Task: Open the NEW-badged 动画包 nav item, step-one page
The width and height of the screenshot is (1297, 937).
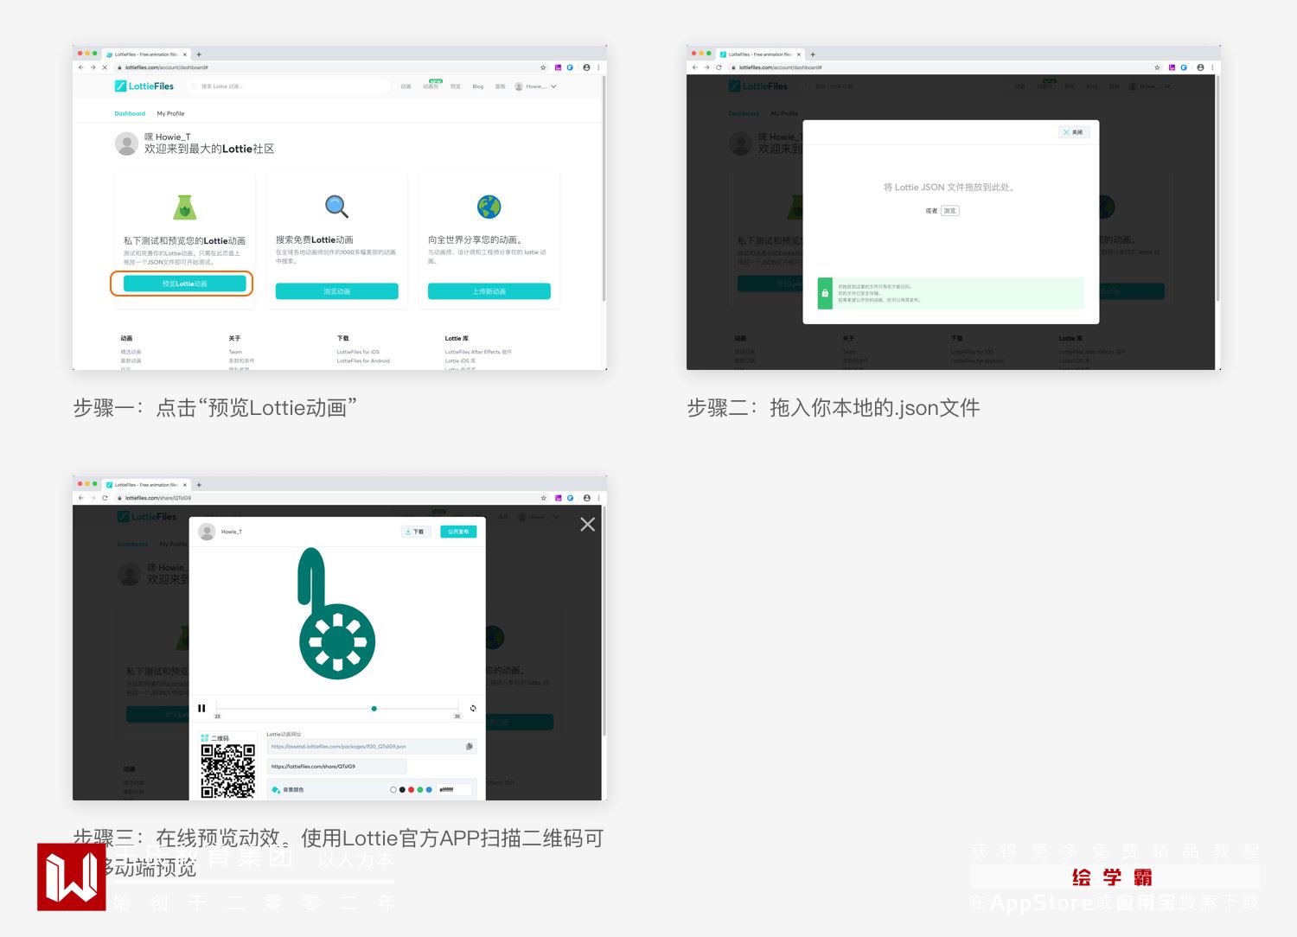Action: (431, 86)
